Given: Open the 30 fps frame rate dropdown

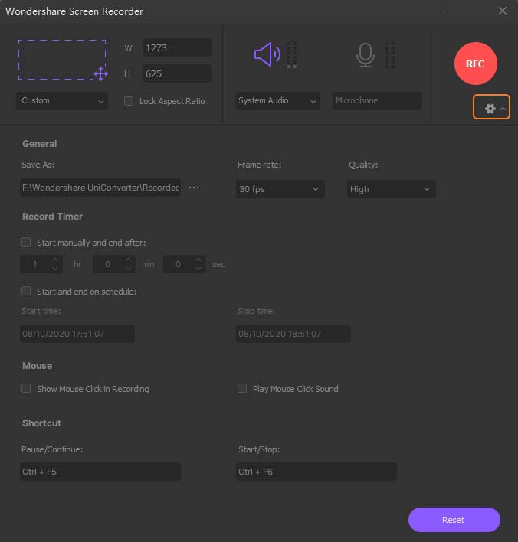Looking at the screenshot, I should tap(280, 189).
